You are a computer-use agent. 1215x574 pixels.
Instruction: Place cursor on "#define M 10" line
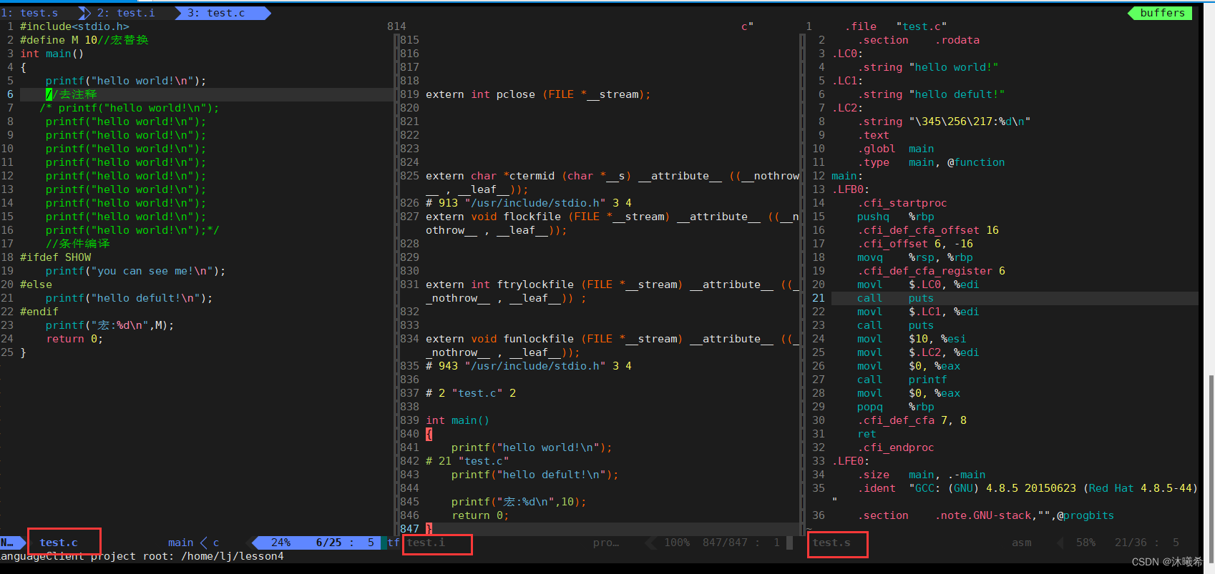[x=84, y=40]
